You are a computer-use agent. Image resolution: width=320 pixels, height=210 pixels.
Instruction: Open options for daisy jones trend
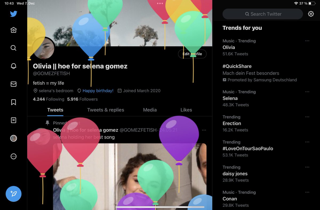point(307,167)
